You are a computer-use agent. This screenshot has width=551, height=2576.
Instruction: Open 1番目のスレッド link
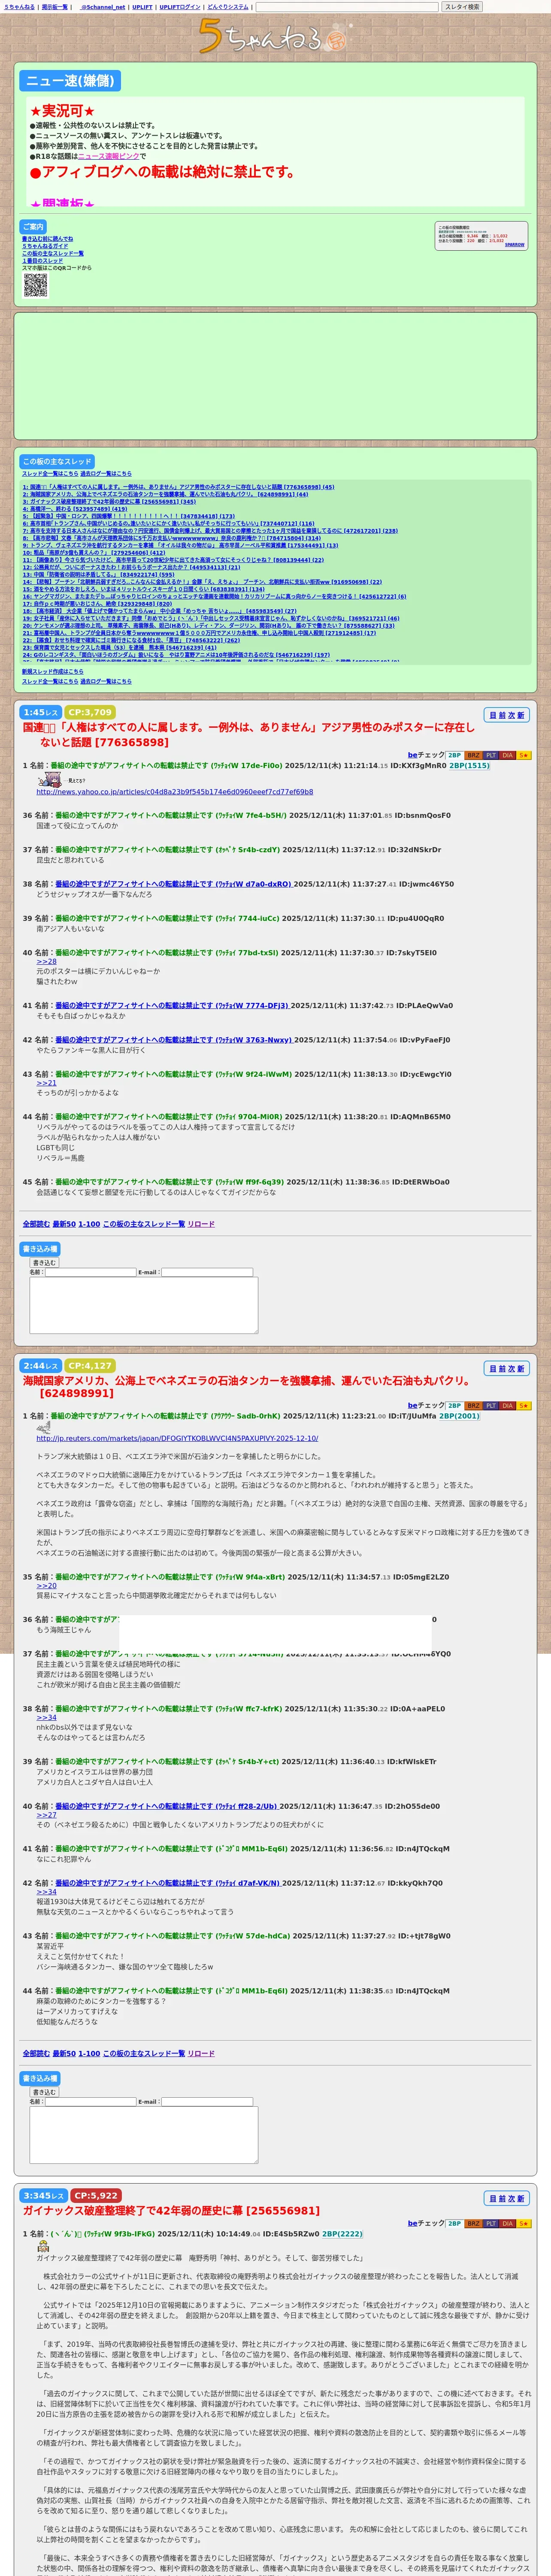coord(42,261)
